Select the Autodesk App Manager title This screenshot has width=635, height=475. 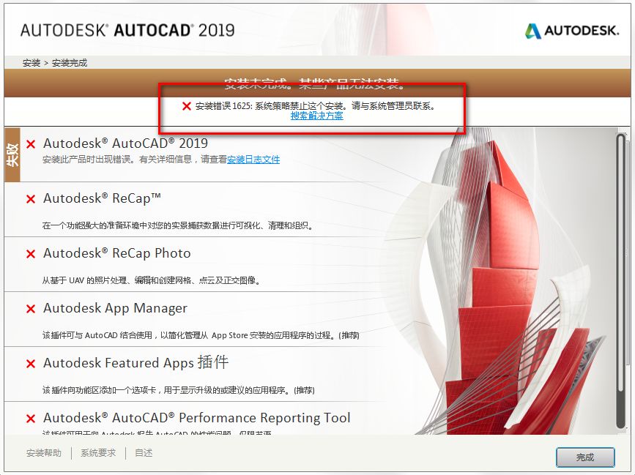[116, 308]
